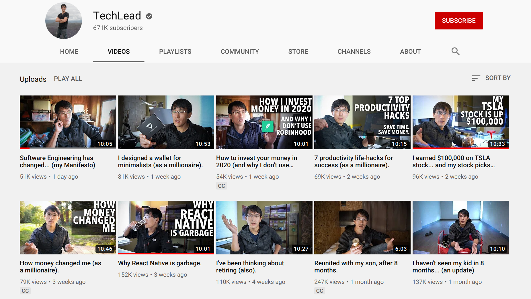This screenshot has height=299, width=531.
Task: Open the Sort By dropdown
Action: [x=491, y=78]
